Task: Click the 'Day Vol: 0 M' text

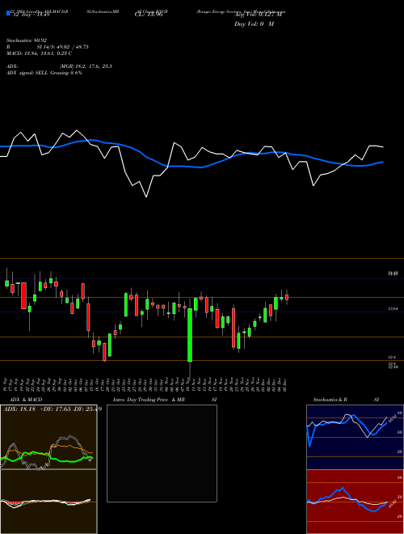Action: click(x=254, y=24)
